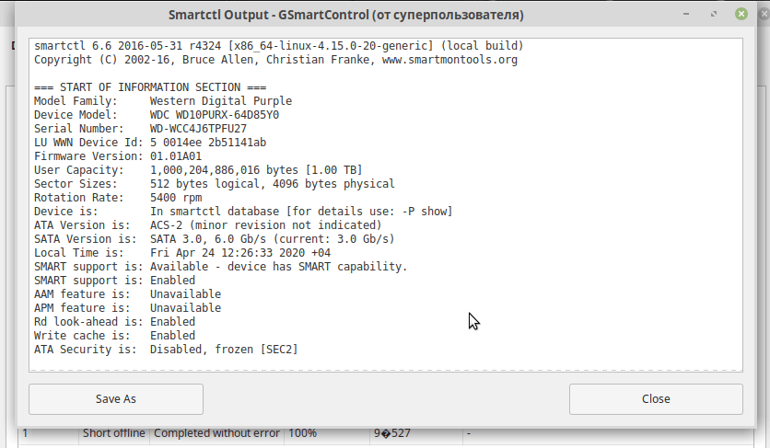Close the Smartctl Output window via green X
This screenshot has height=448, width=770.
(741, 14)
